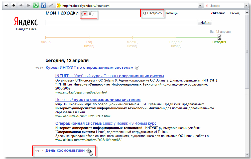Click the www.osp.ru/text/print/302/168907.html URL
The image size is (251, 159).
(83, 116)
